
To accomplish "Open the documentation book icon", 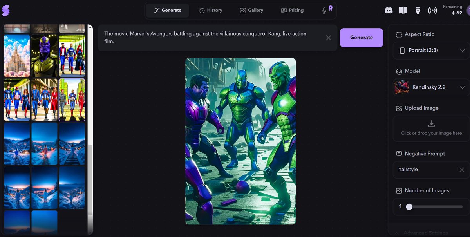I will tap(403, 11).
